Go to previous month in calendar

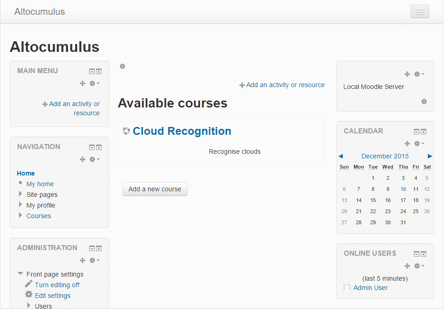pos(341,156)
